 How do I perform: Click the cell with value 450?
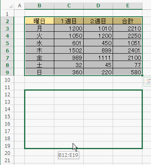(x=98, y=43)
